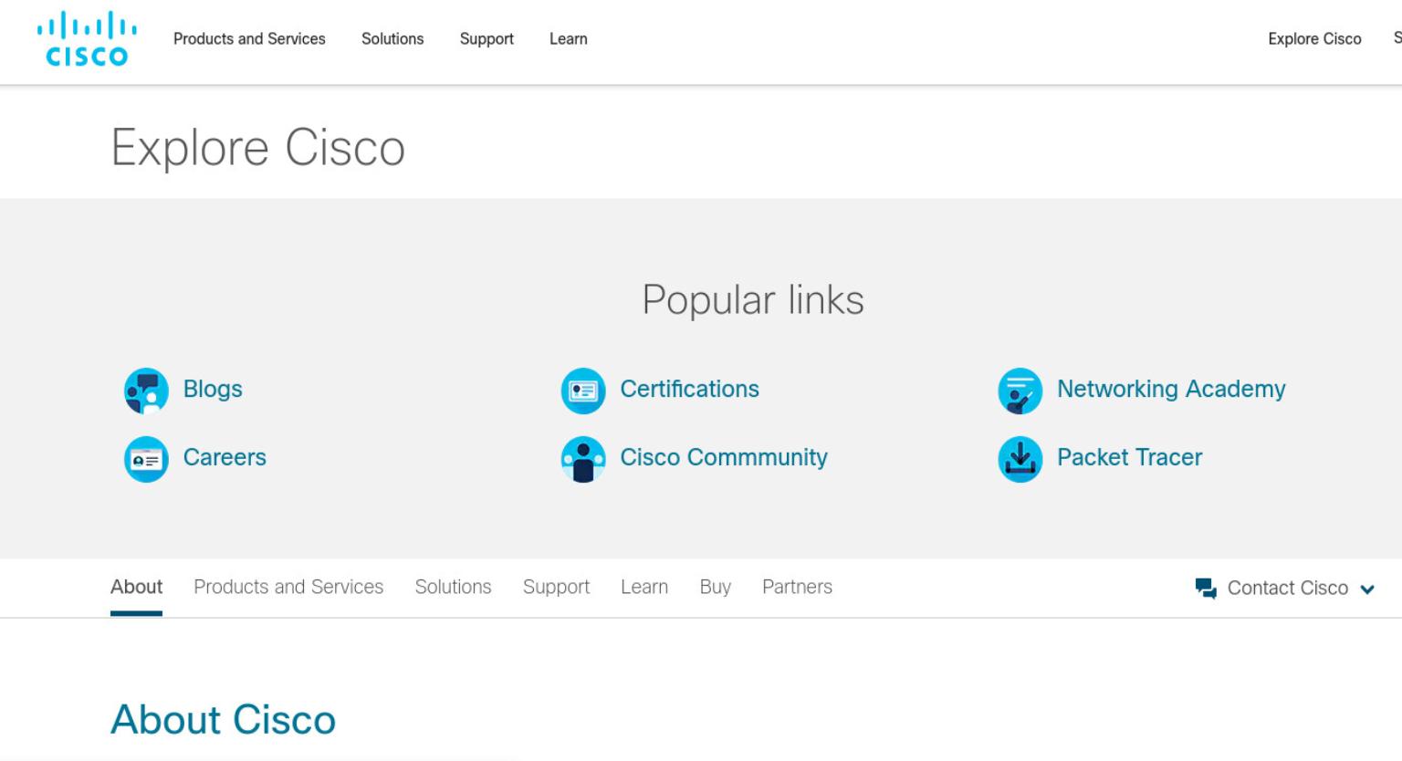The height and width of the screenshot is (761, 1402).
Task: Open the Certifications link
Action: 689,389
